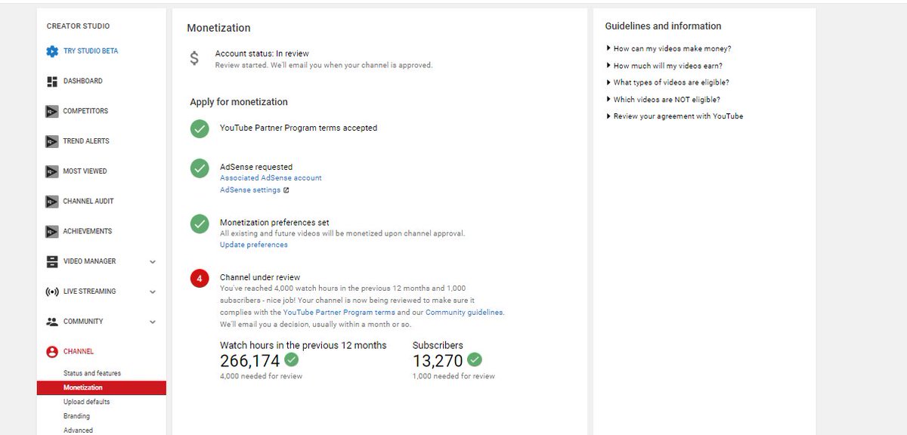Image resolution: width=907 pixels, height=435 pixels.
Task: Open Status and features page
Action: click(x=92, y=373)
